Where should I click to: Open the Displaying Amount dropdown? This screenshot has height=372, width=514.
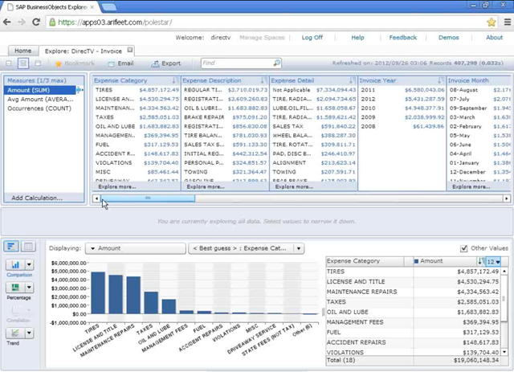pyautogui.click(x=136, y=248)
